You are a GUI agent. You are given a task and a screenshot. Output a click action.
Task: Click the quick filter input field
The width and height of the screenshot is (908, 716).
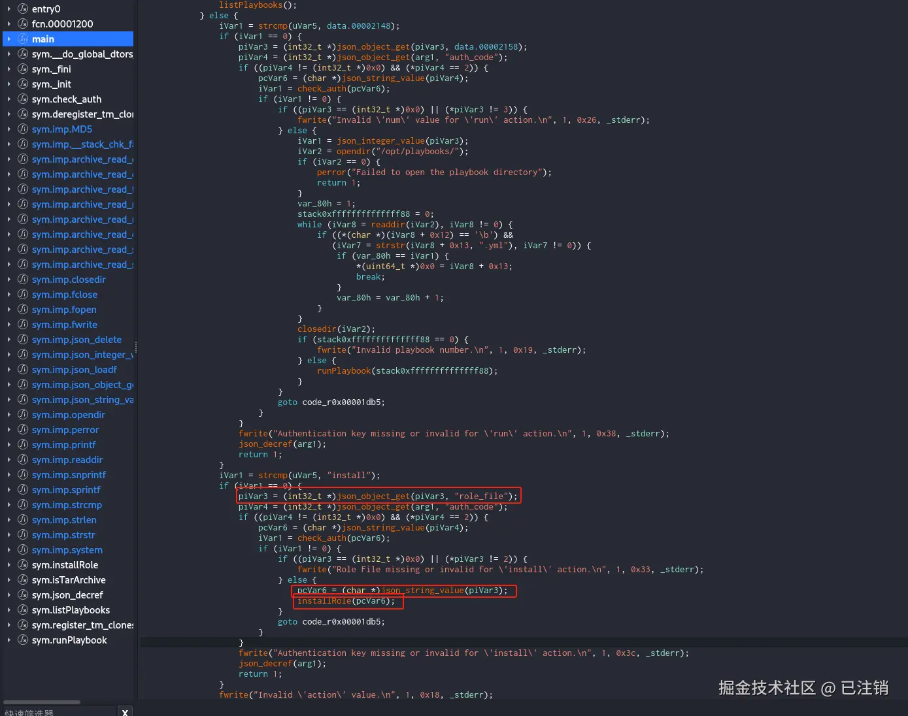tap(59, 711)
